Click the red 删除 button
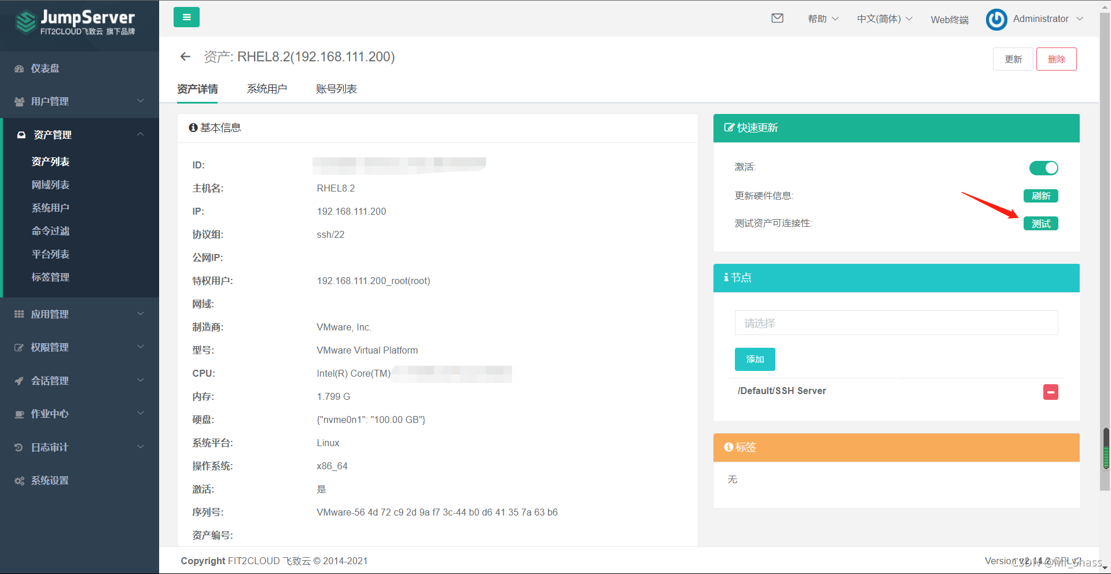This screenshot has height=574, width=1111. [x=1056, y=59]
